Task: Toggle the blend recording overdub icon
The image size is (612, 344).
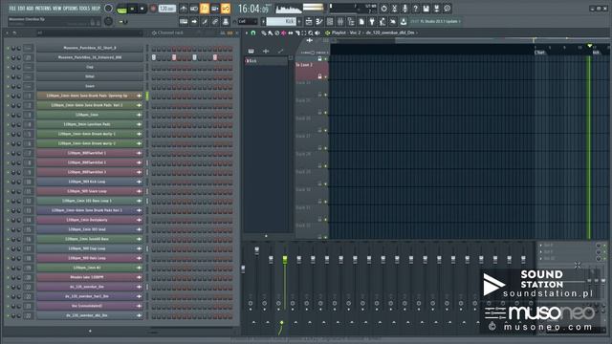Action: point(215,9)
